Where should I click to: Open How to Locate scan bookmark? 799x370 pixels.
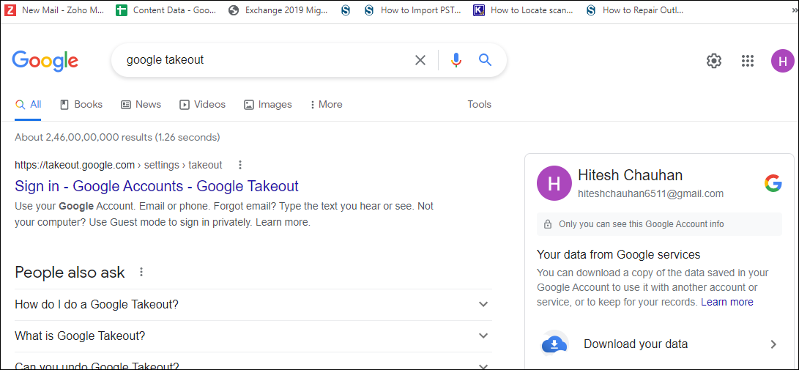click(523, 10)
